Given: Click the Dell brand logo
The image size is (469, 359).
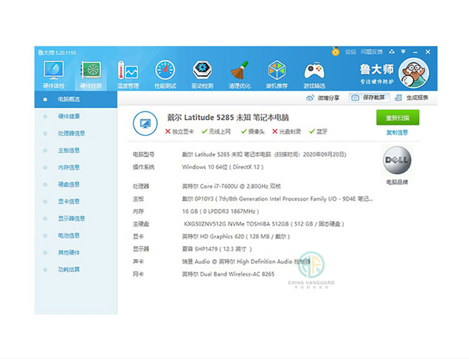Looking at the screenshot, I should coord(397,160).
